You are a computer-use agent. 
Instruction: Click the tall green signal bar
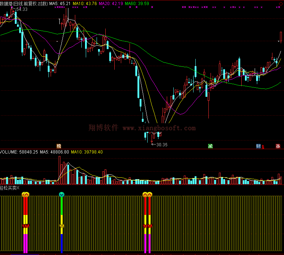click(x=62, y=206)
